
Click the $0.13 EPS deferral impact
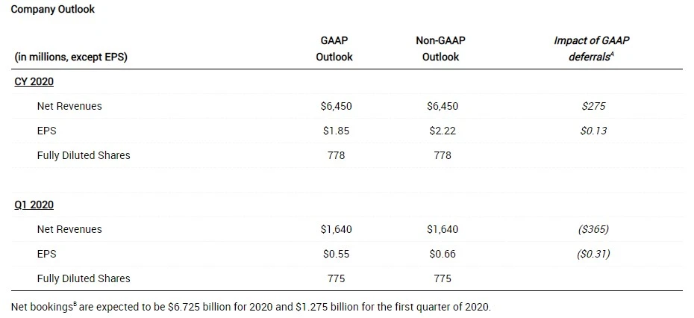point(593,131)
